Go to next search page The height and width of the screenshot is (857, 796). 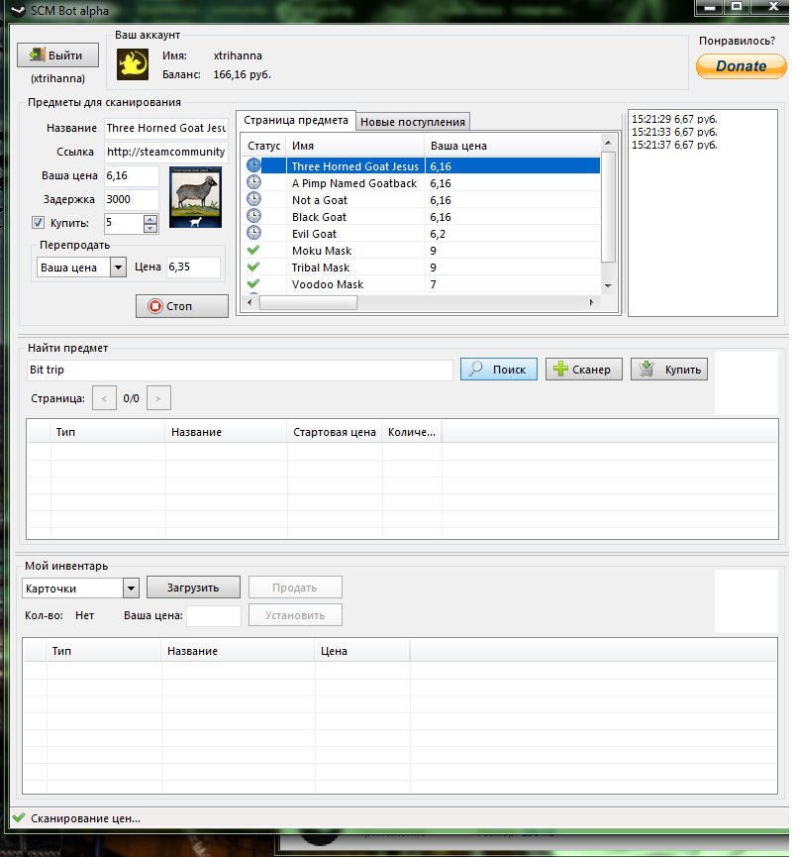158,398
